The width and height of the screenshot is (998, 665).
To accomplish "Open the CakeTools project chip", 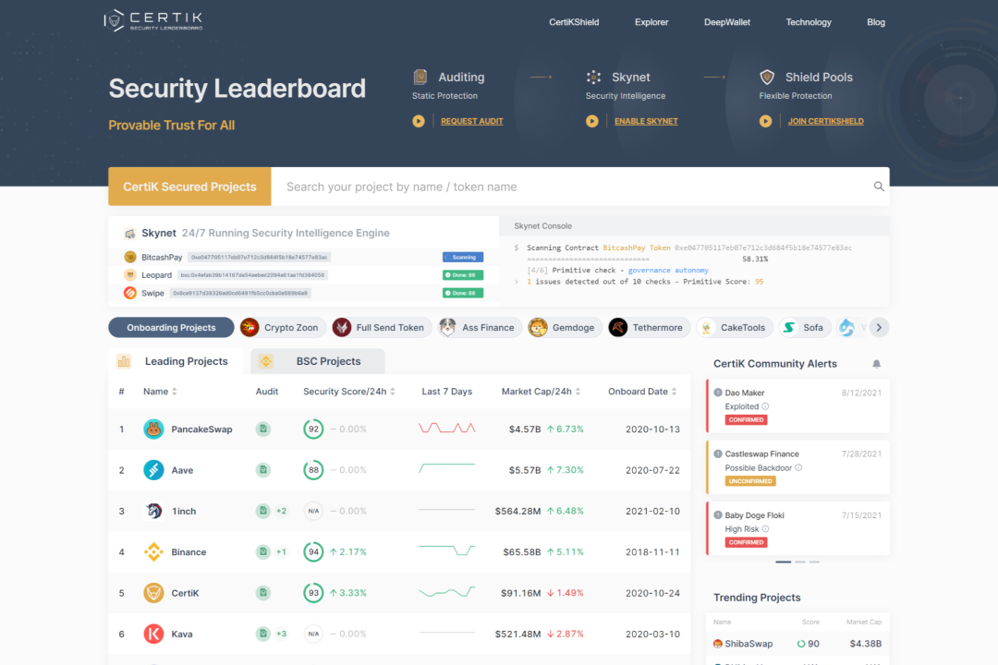I will (735, 328).
